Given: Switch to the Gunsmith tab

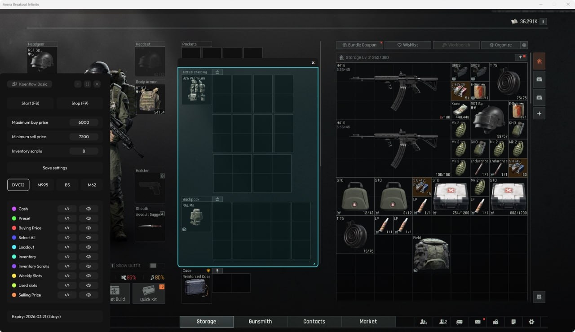Looking at the screenshot, I should (x=261, y=321).
